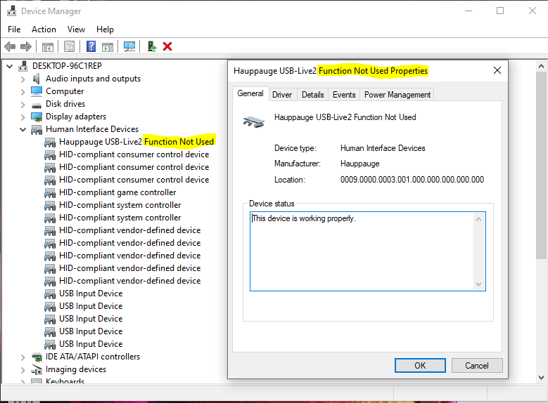This screenshot has width=548, height=403.
Task: Click Device Manager title bar app icon
Action: click(x=11, y=11)
